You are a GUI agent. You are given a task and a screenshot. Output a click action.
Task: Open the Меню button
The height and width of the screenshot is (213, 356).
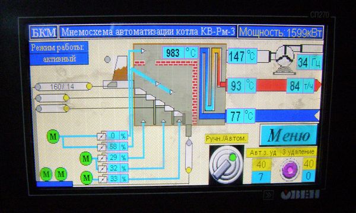click(x=288, y=135)
